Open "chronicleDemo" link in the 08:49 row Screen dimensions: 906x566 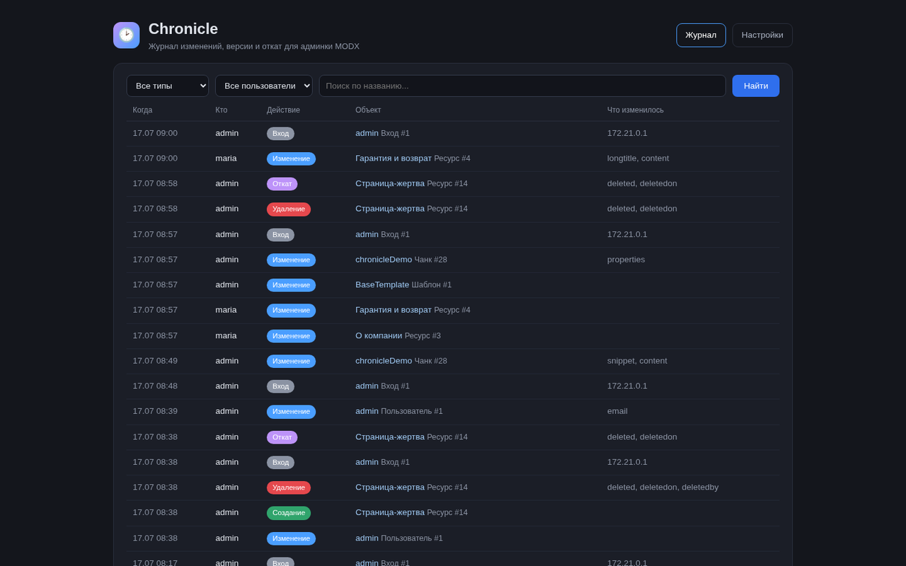click(384, 361)
